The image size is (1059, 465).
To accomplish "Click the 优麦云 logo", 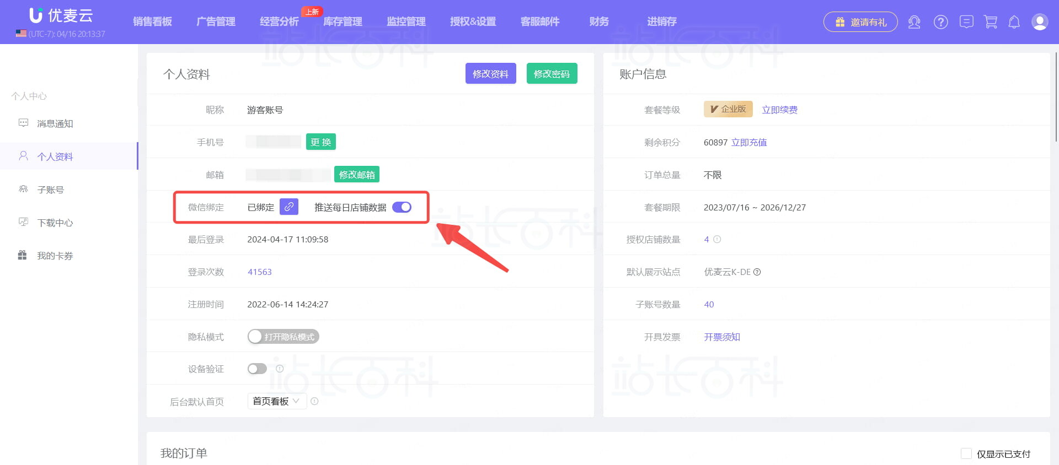I will (61, 15).
